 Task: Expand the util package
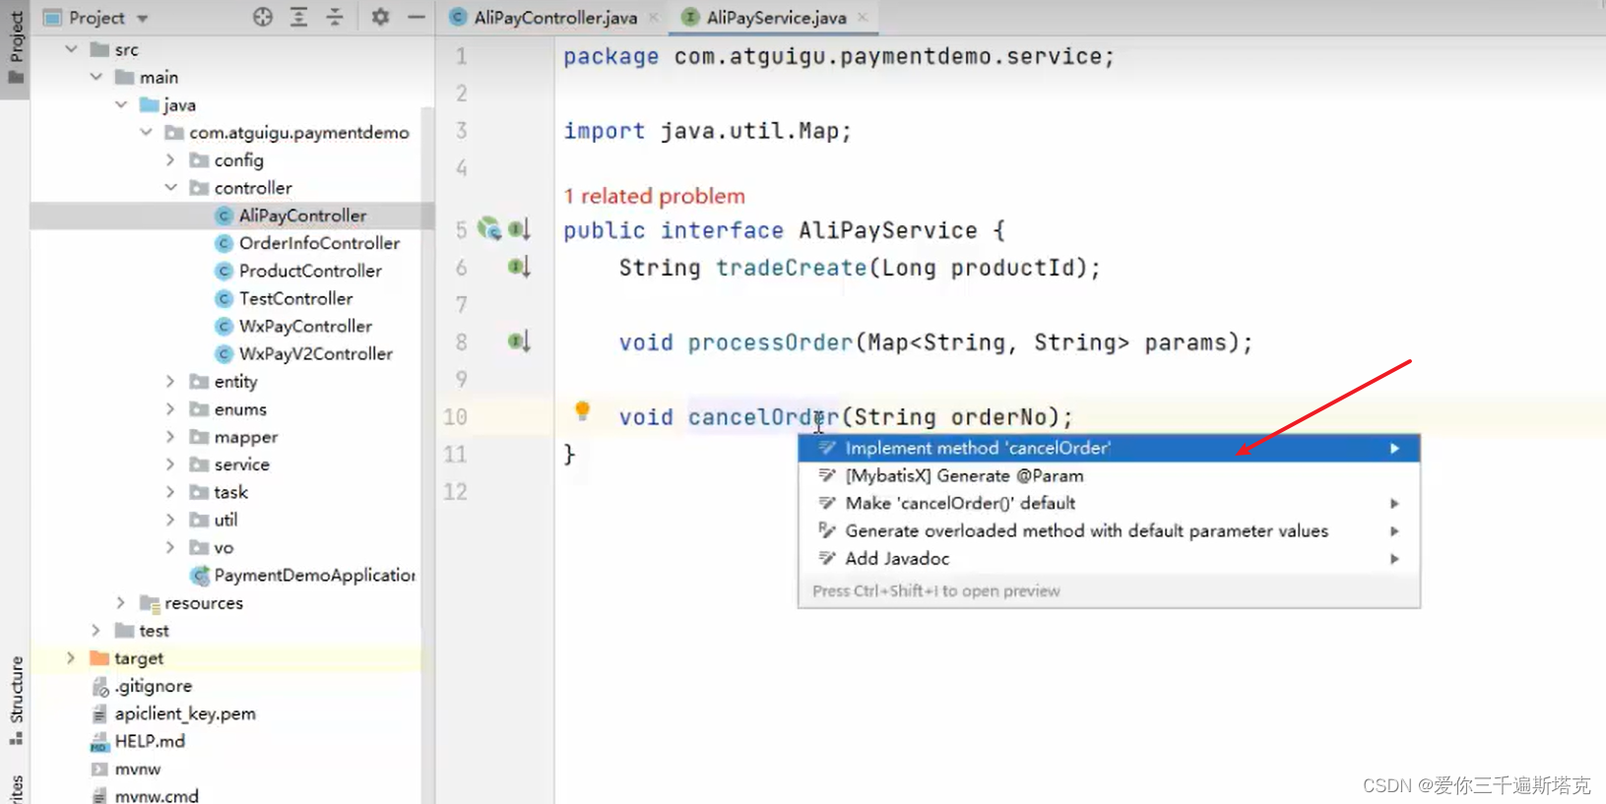pyautogui.click(x=170, y=518)
